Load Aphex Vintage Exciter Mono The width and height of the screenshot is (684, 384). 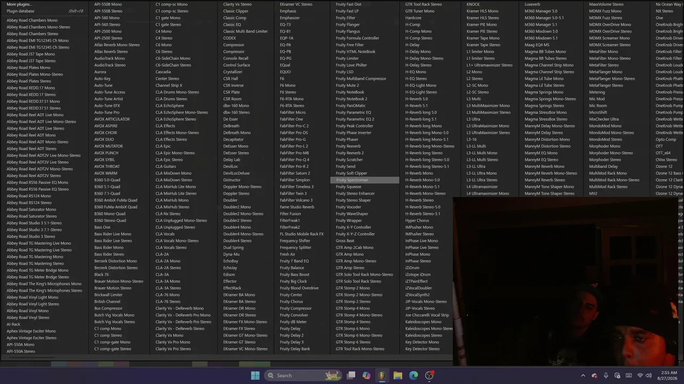[x=31, y=331]
